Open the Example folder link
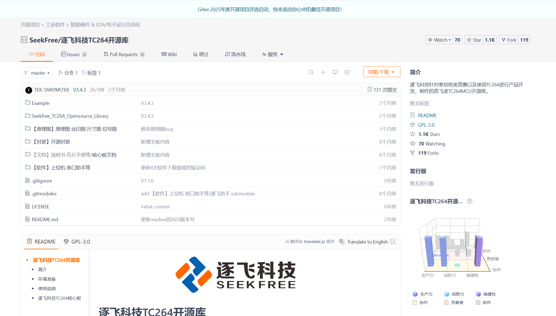 click(x=41, y=103)
